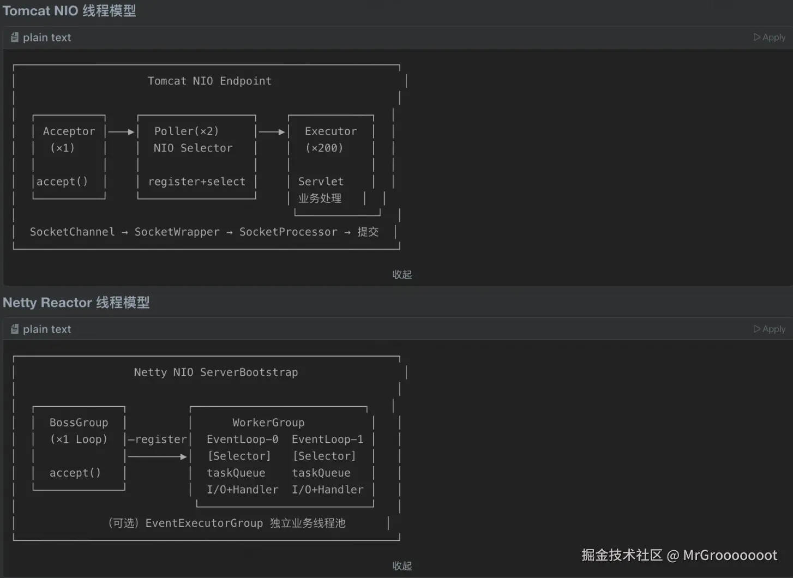Select the "register+select" text

coord(197,182)
